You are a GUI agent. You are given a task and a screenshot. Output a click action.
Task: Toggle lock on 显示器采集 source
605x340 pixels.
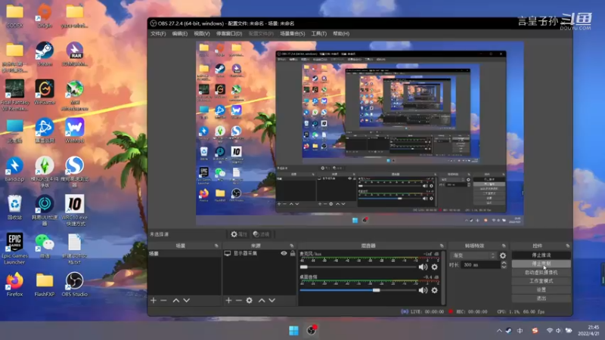pos(293,253)
